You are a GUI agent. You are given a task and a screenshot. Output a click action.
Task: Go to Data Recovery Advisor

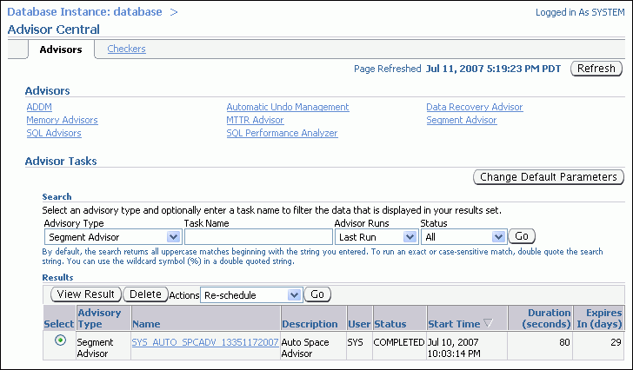click(x=474, y=107)
